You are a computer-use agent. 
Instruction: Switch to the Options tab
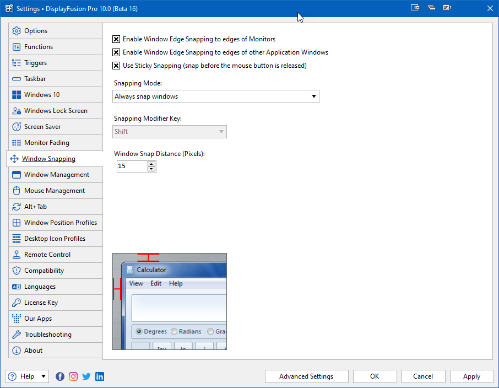[56, 31]
